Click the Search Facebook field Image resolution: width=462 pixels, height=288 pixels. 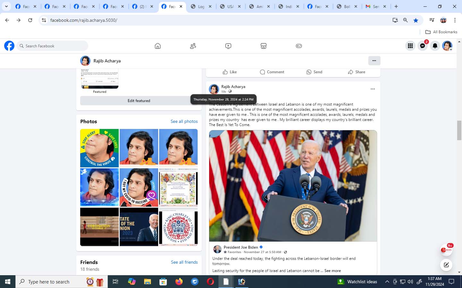click(x=52, y=46)
